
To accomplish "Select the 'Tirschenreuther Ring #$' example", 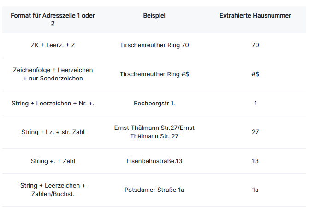I will (x=154, y=74).
